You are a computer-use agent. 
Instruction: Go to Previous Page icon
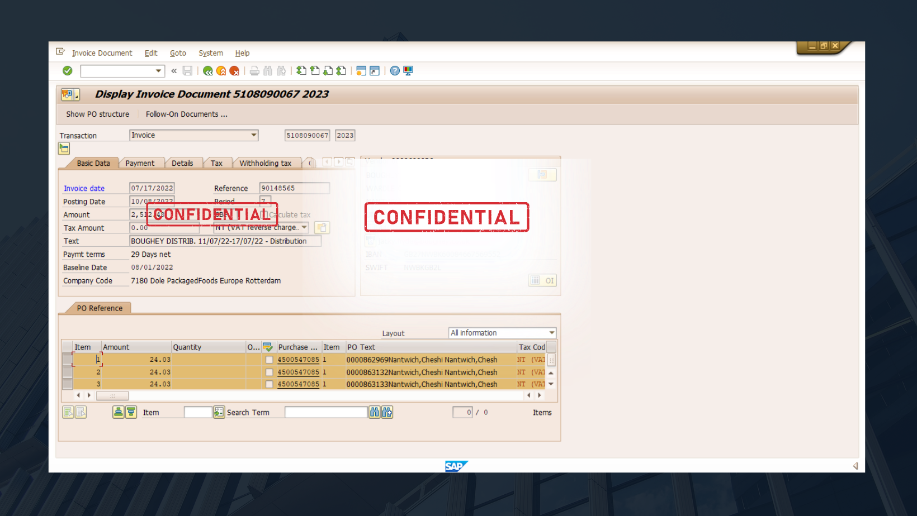pos(315,71)
